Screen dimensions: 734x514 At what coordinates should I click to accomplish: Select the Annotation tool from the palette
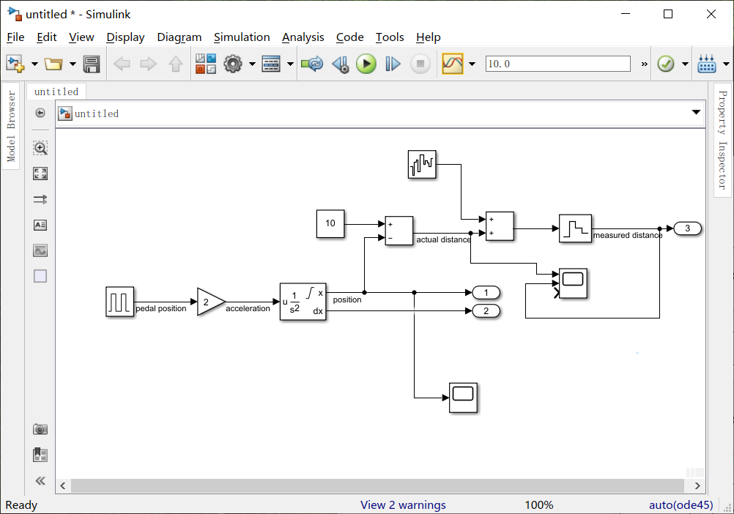click(x=40, y=225)
